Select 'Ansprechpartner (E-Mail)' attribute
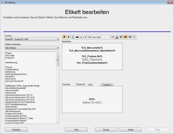Viewport: 174px width, 134px height. (16, 116)
